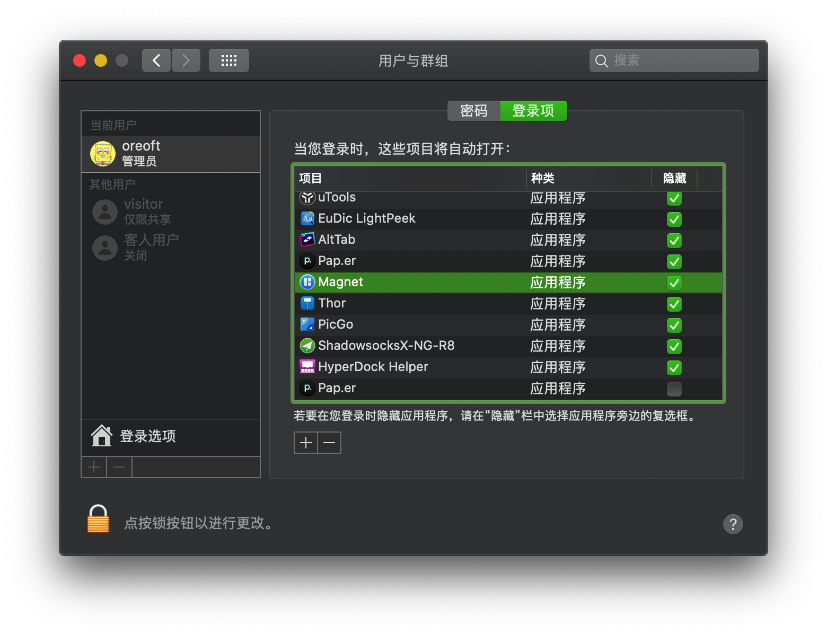Click the PicGo app icon
This screenshot has width=827, height=634.
click(307, 324)
